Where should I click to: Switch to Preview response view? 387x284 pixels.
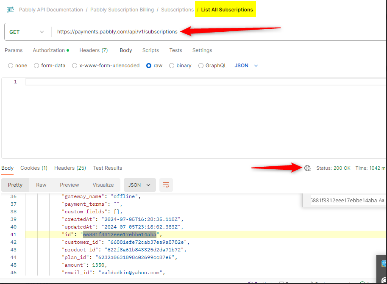pyautogui.click(x=70, y=185)
